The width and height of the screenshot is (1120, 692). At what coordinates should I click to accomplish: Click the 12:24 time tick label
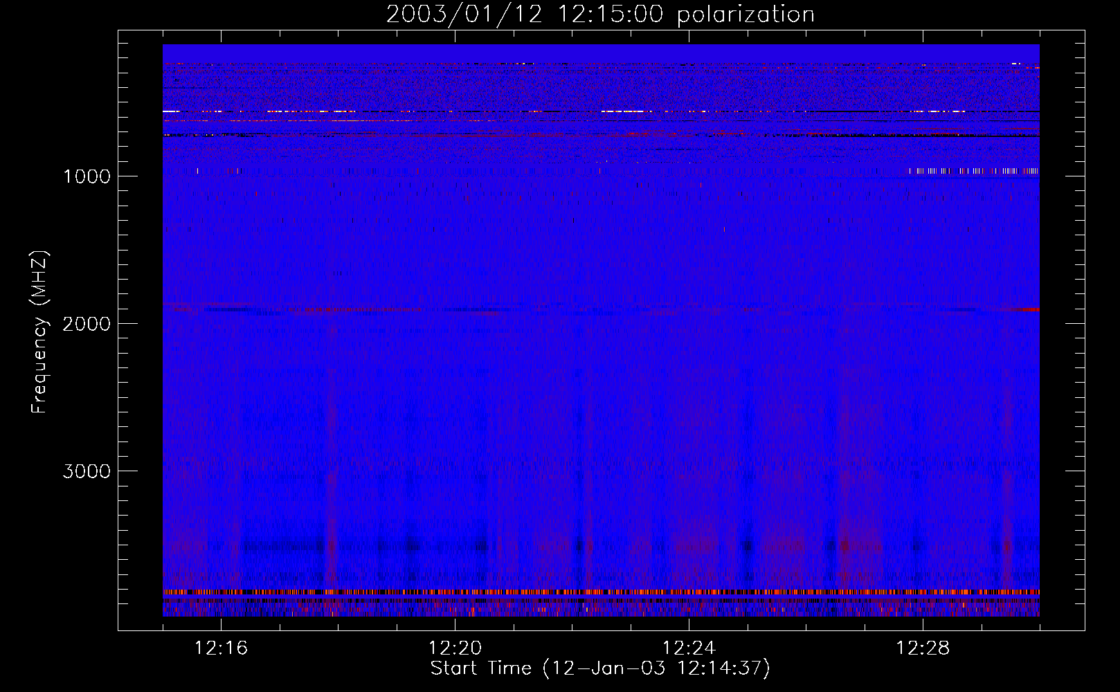689,648
